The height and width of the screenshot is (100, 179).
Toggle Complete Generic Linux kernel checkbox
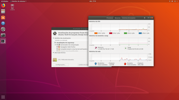(x=57, y=49)
